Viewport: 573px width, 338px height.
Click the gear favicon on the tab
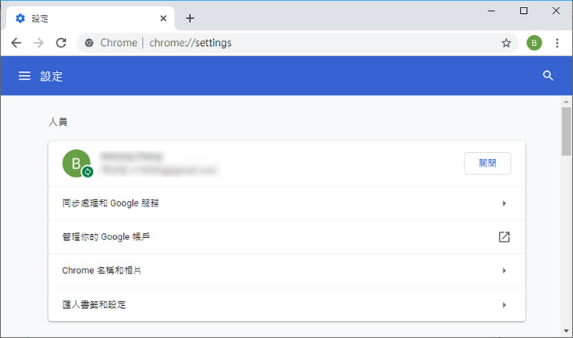[20, 18]
